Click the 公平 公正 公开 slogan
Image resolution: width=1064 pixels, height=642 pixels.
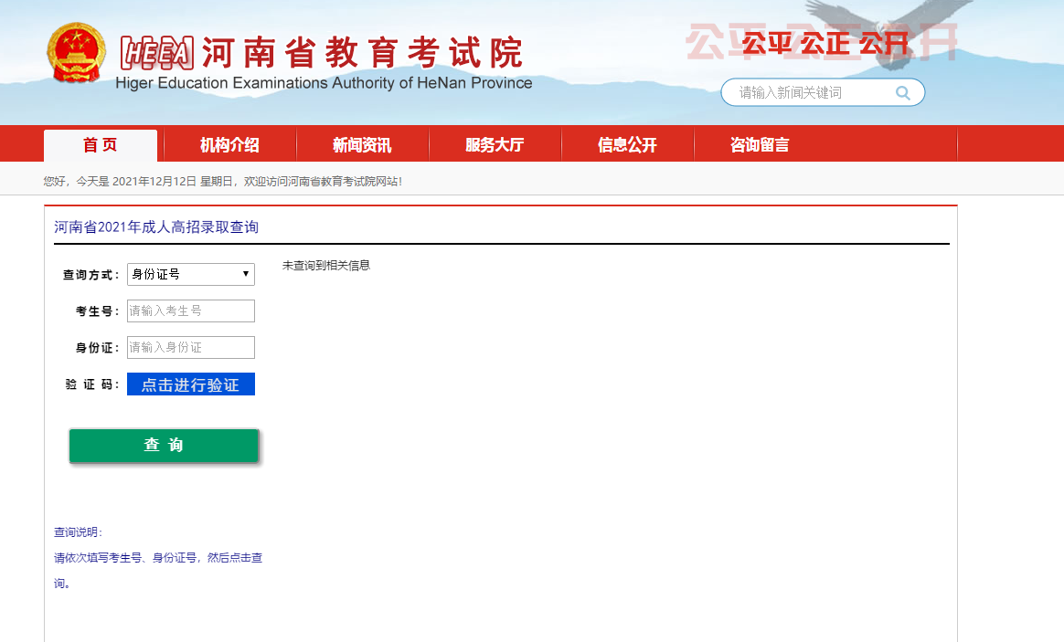825,42
